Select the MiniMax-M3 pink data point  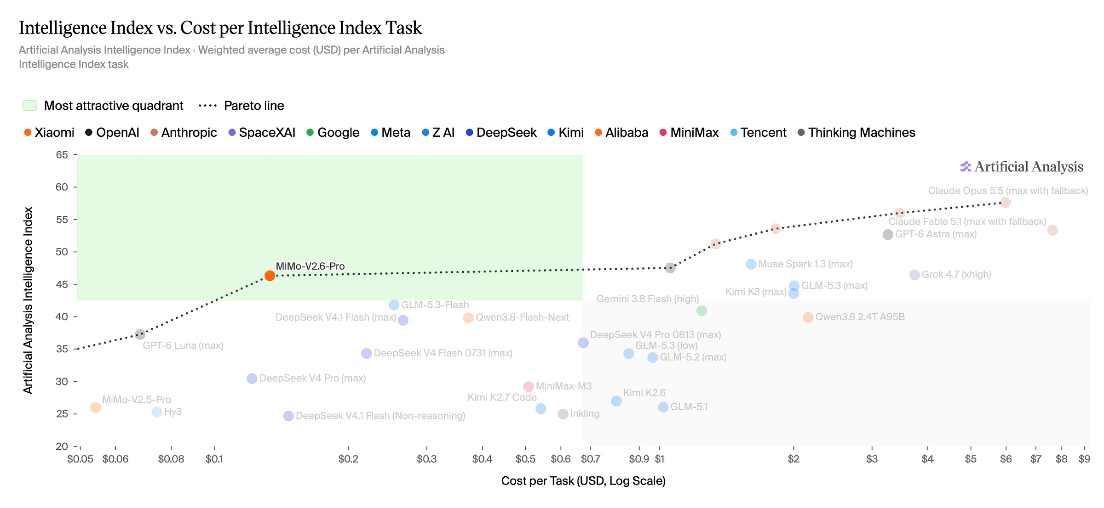pyautogui.click(x=529, y=387)
